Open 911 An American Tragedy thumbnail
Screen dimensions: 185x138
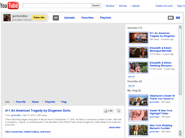point(138,38)
